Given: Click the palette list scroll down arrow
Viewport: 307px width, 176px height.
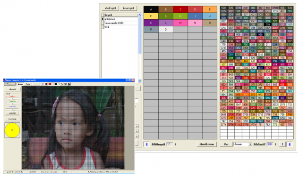Looking at the screenshot, I should pos(140,80).
